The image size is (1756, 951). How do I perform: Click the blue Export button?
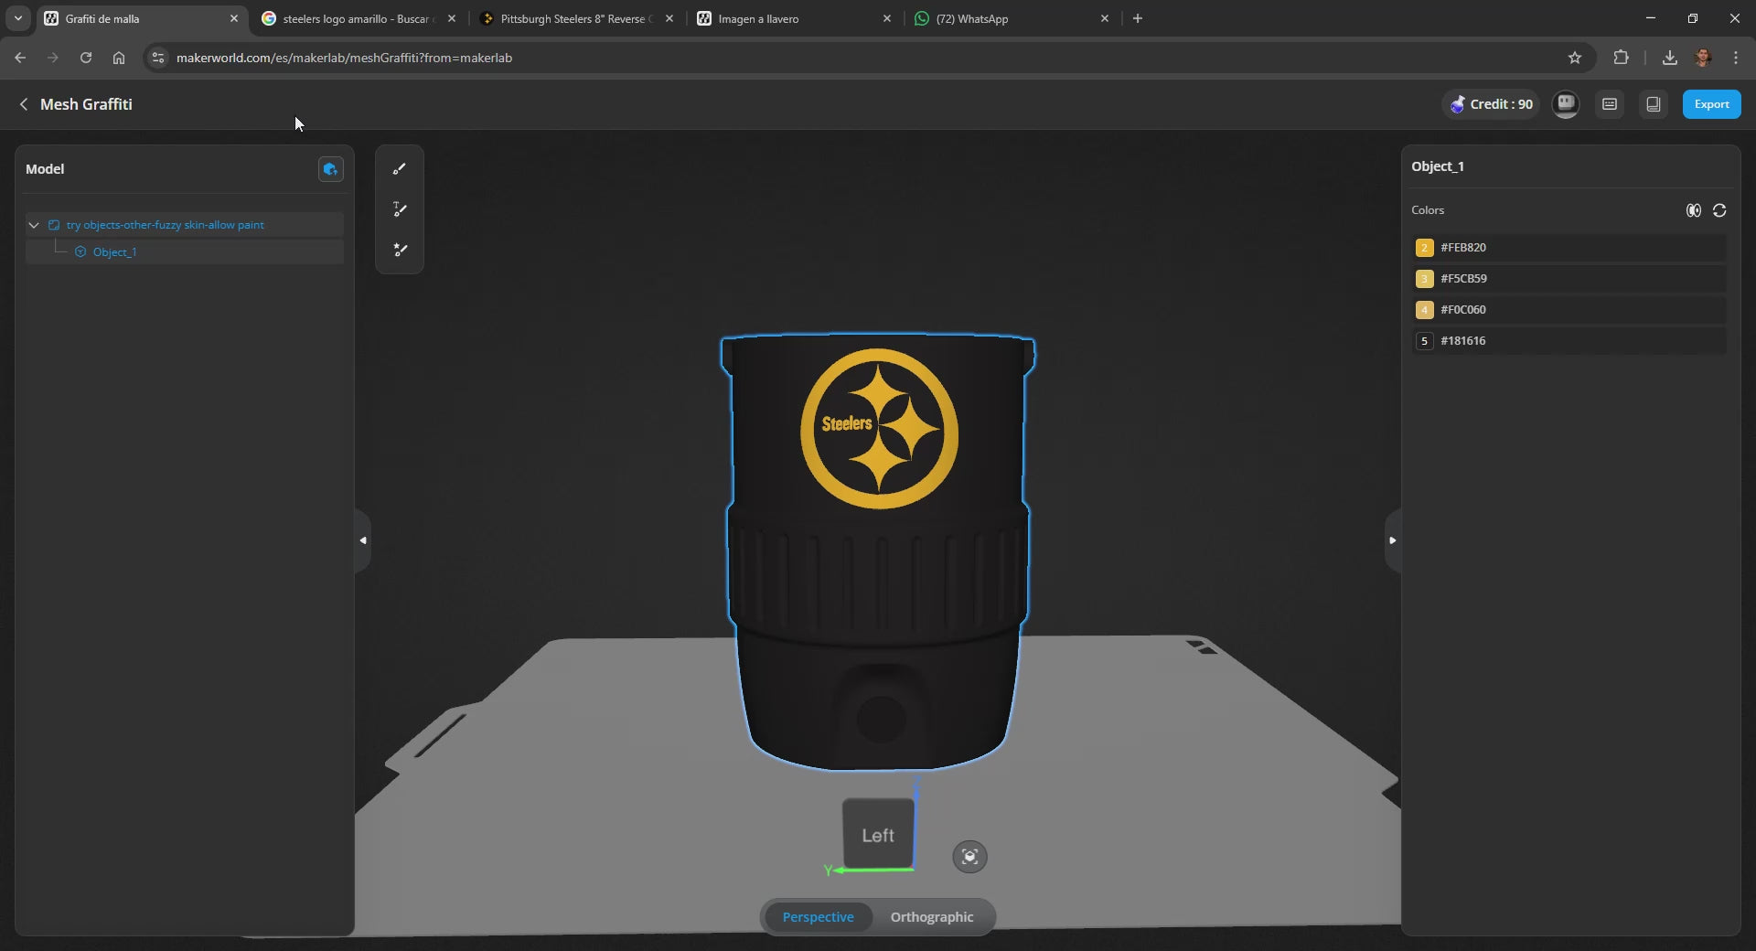pos(1711,104)
